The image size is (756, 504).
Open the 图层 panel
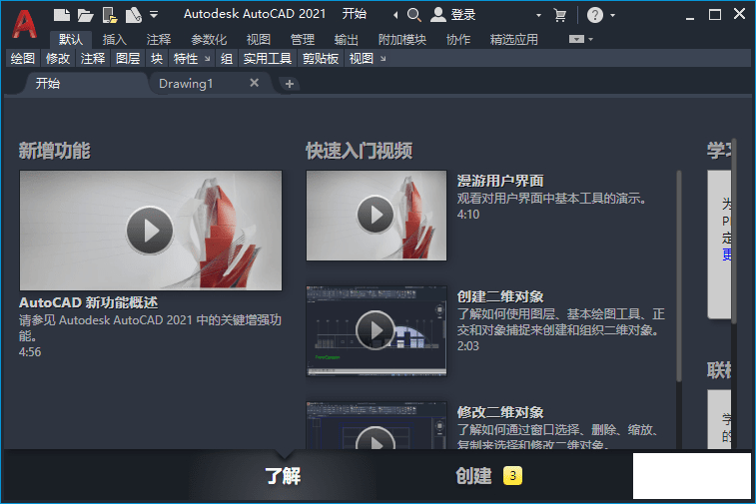pyautogui.click(x=128, y=58)
